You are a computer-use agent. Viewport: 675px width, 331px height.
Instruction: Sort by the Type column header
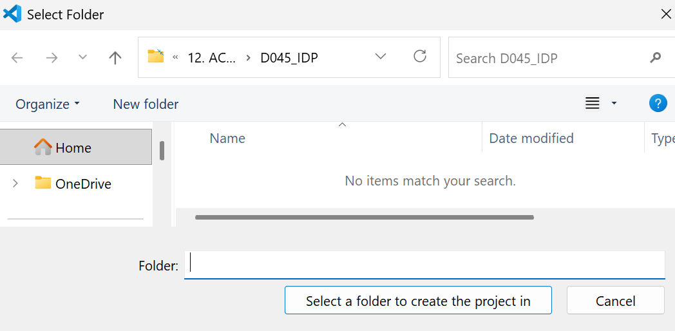click(x=663, y=138)
